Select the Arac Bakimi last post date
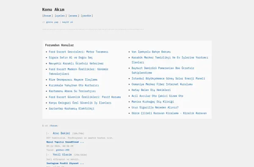Screen dimensions: 254x167 point(60,146)
